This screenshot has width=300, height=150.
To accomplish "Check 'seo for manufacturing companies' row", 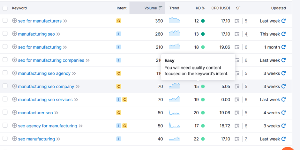I will pyautogui.click(x=5, y=60).
